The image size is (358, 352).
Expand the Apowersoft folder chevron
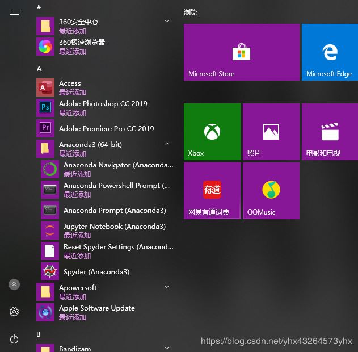coord(167,287)
